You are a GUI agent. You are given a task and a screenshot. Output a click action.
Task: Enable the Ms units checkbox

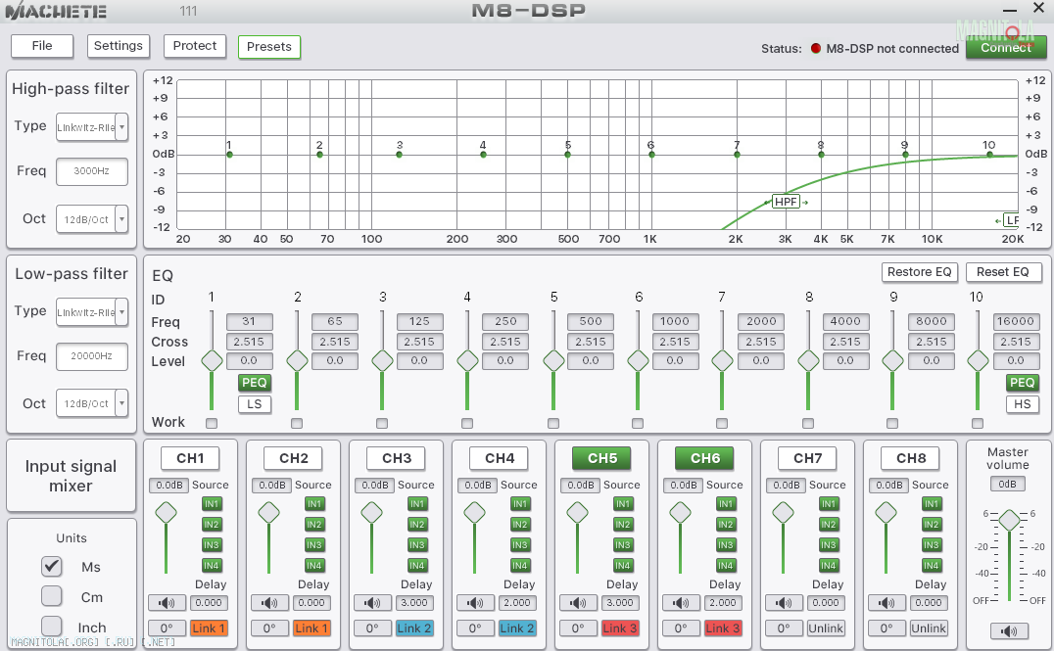click(x=52, y=567)
